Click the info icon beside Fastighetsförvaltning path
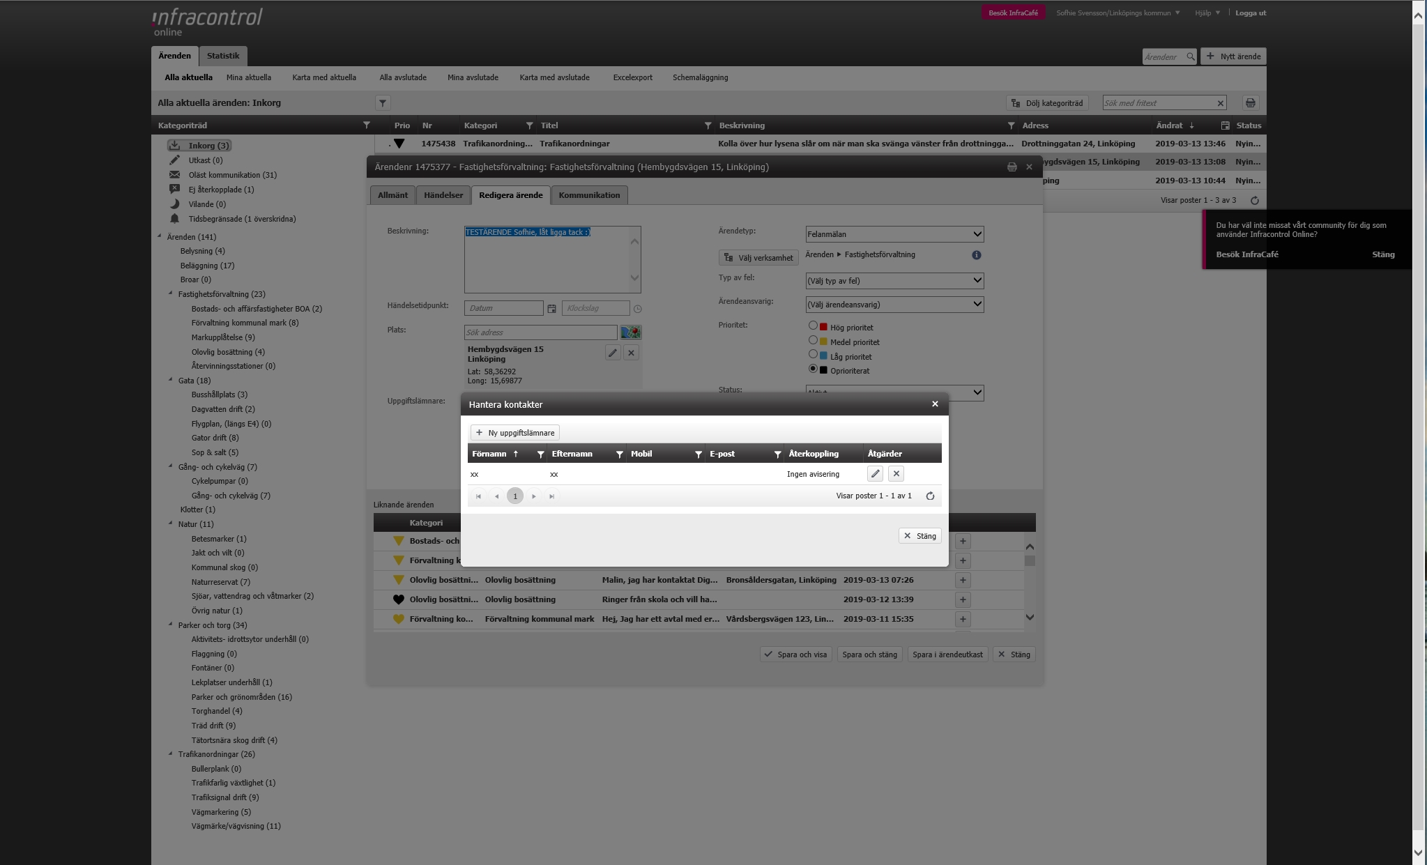This screenshot has width=1427, height=865. [x=977, y=255]
